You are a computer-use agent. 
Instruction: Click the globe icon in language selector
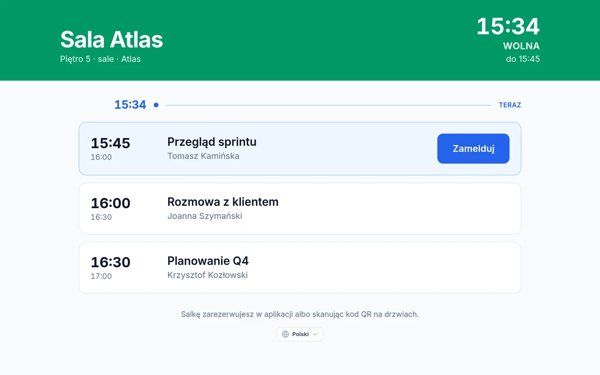285,334
